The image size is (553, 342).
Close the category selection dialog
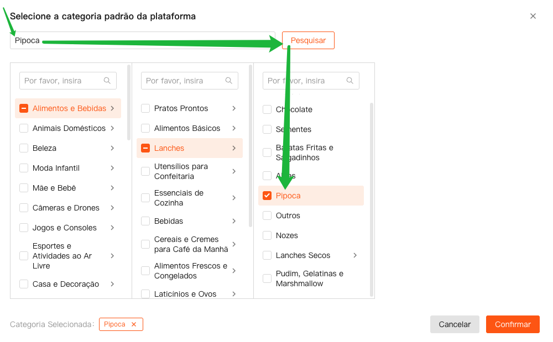click(x=533, y=16)
